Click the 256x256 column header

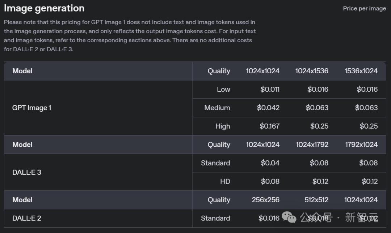pos(265,200)
